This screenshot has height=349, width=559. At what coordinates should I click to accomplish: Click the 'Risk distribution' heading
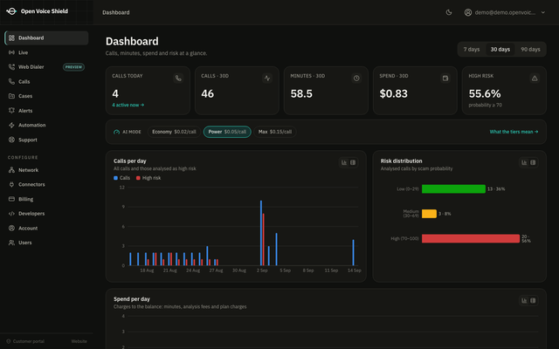(401, 161)
